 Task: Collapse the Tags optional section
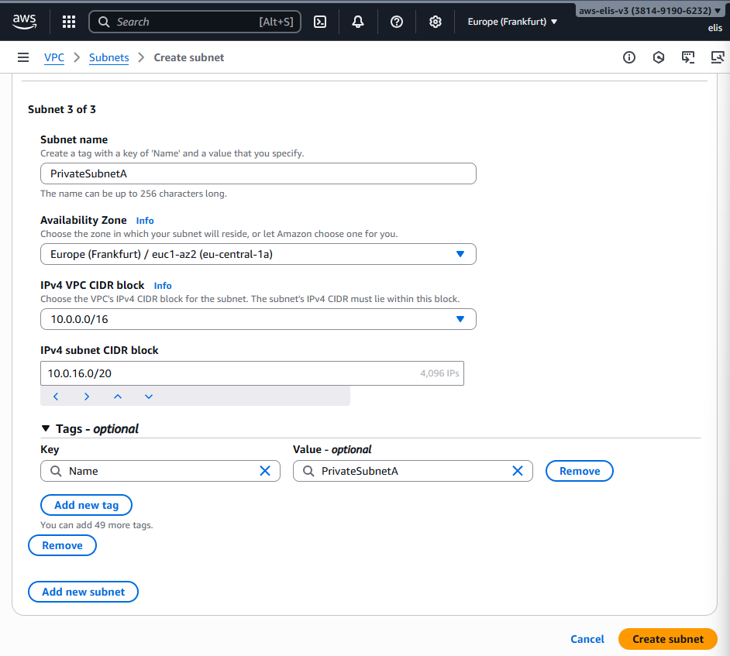click(x=46, y=429)
